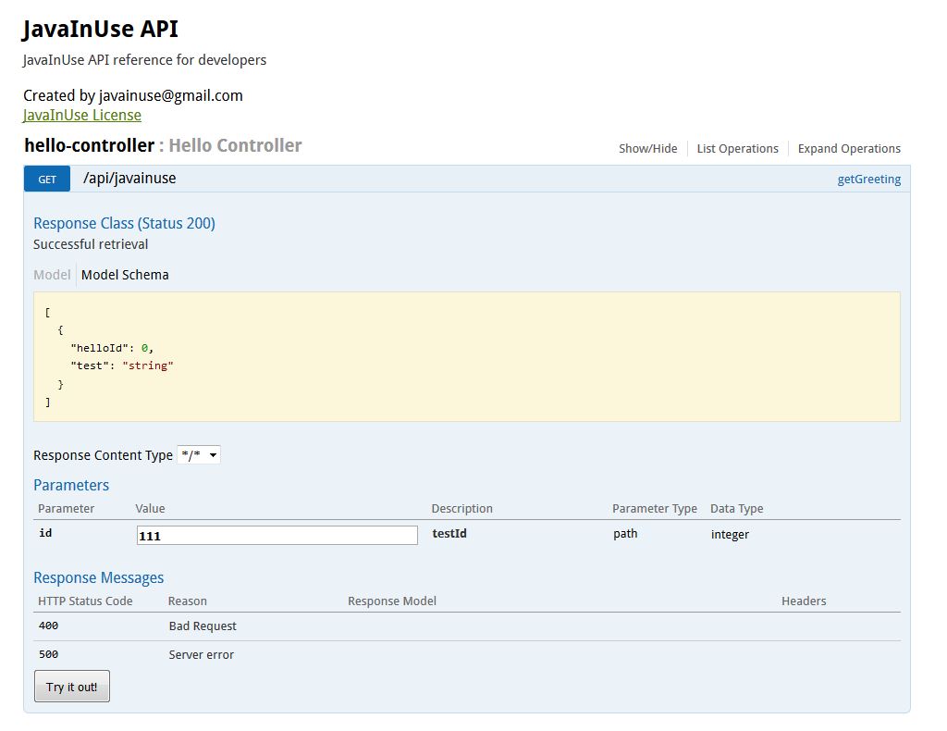Screen dimensions: 947x731
Task: Select the 400 status code cell
Action: coord(48,626)
